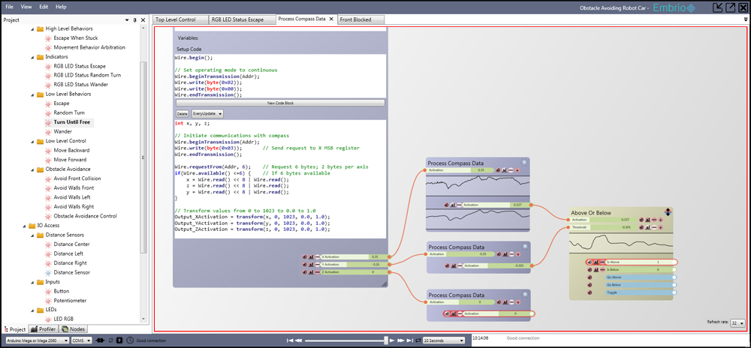Click the expand arrows icon on Above Or Below
751x348 pixels.
pos(668,211)
